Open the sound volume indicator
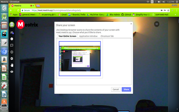Screen dimensions: 179x112 pos(164,2)
